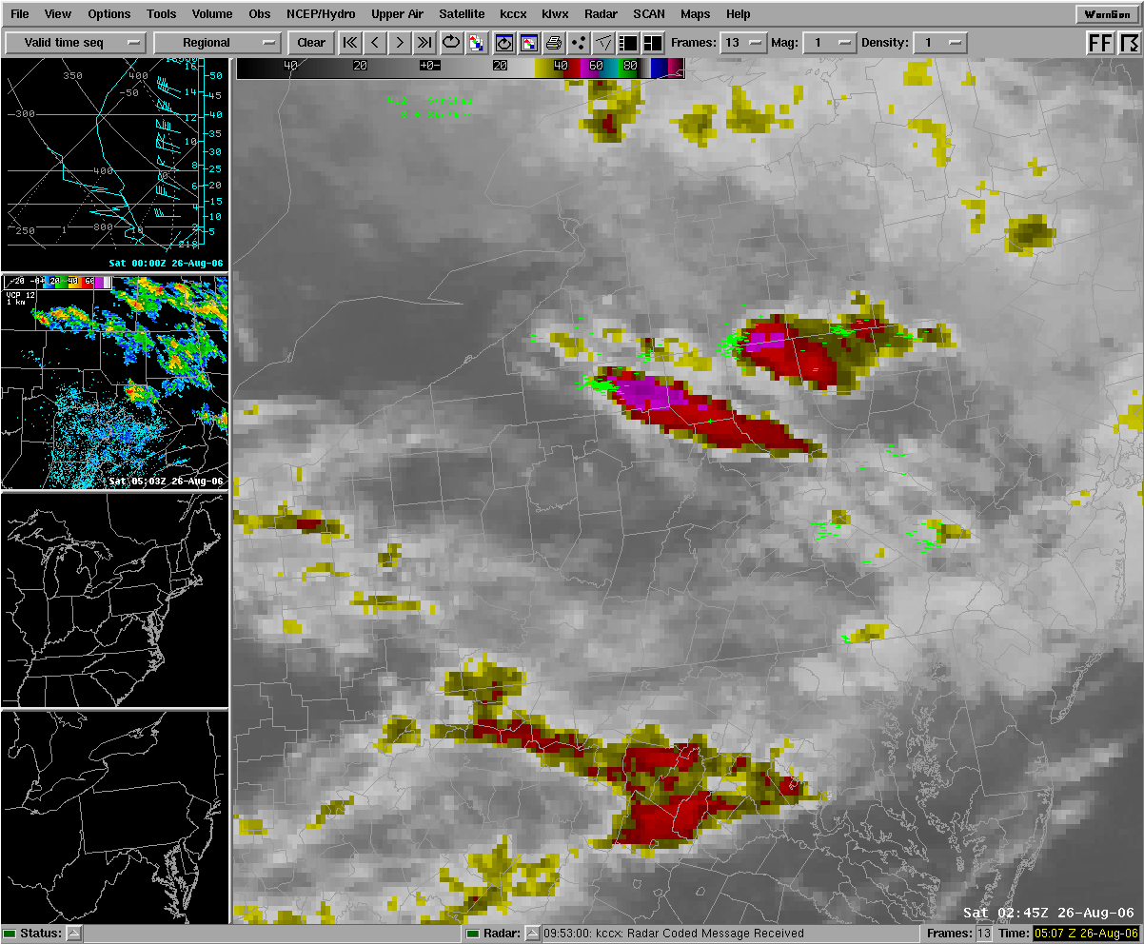Select the skew-T sounding thumbnail pane
Viewport: 1144px width, 944px height.
tap(115, 164)
